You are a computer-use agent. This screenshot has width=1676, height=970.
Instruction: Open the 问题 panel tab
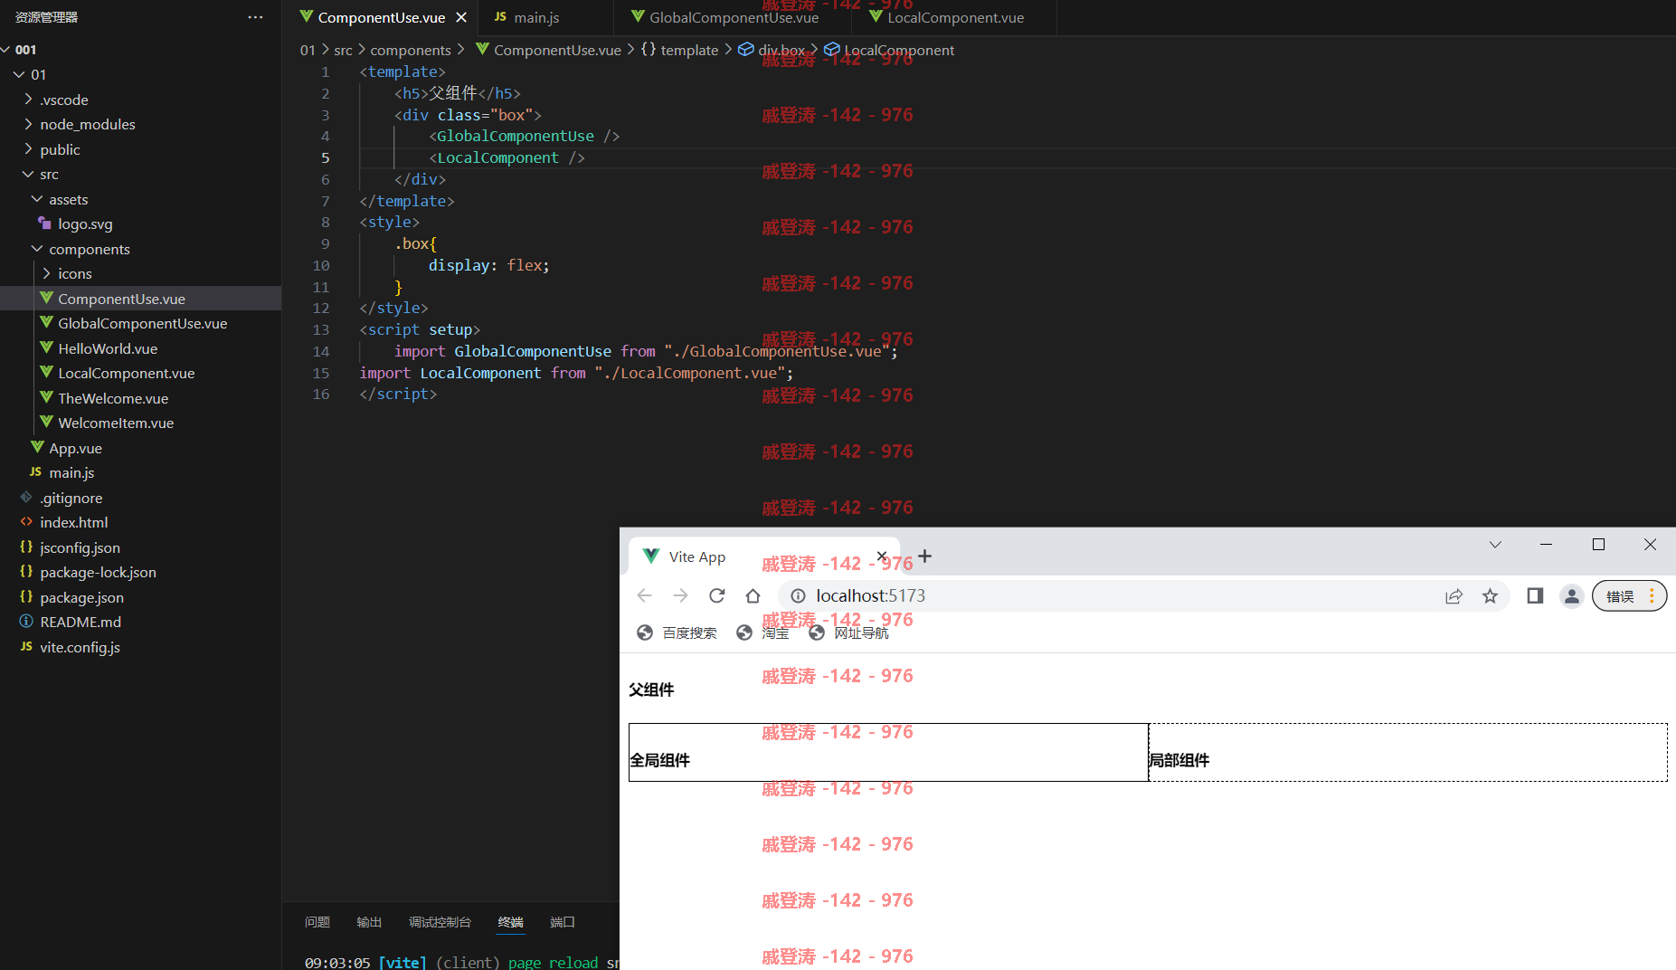[317, 922]
